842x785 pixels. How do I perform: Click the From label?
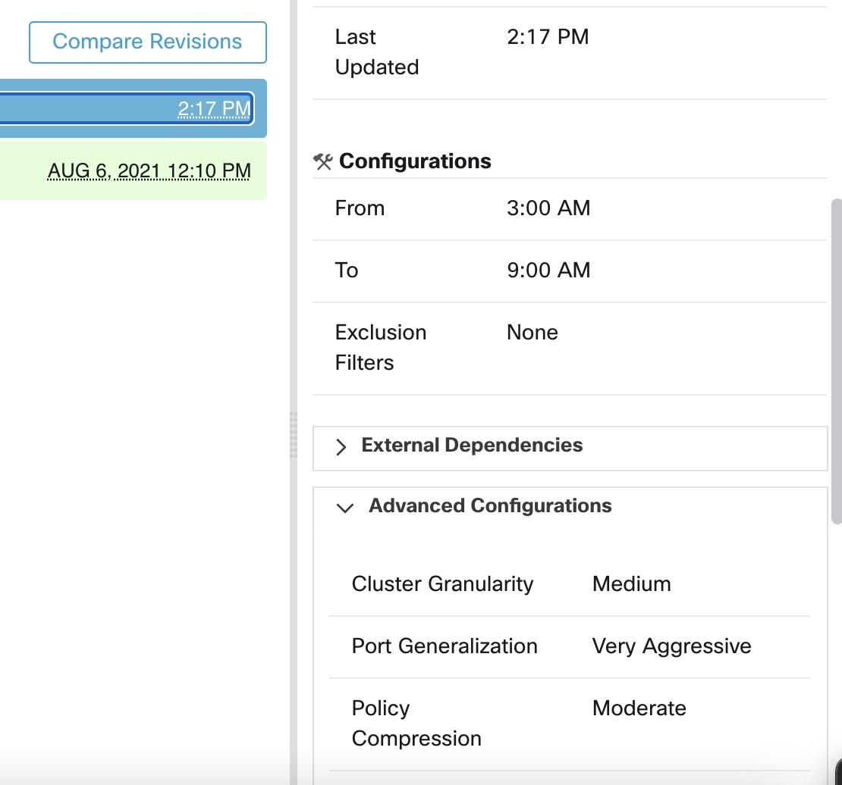click(x=360, y=208)
